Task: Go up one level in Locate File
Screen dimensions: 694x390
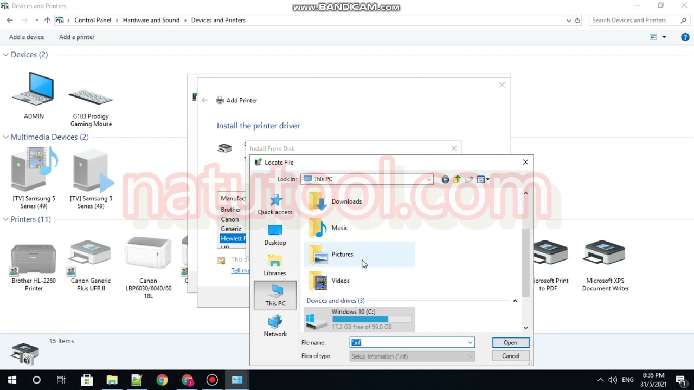Action: point(457,179)
